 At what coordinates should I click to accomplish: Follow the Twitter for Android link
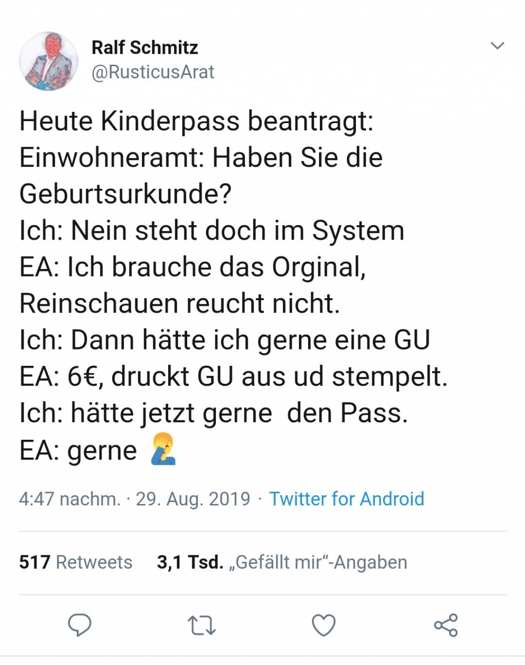(347, 499)
